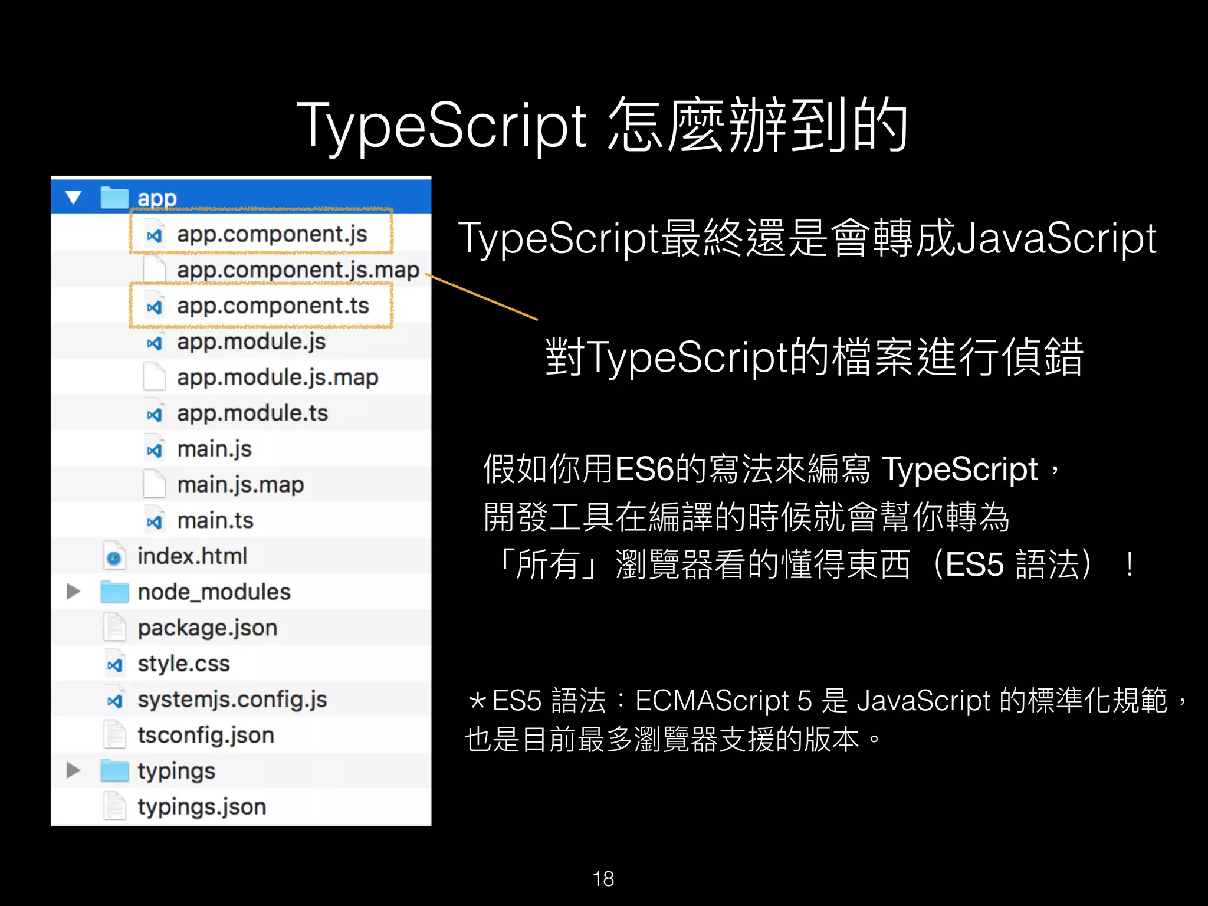1208x906 pixels.
Task: Click the document icon beside typings.json
Action: coord(114,806)
